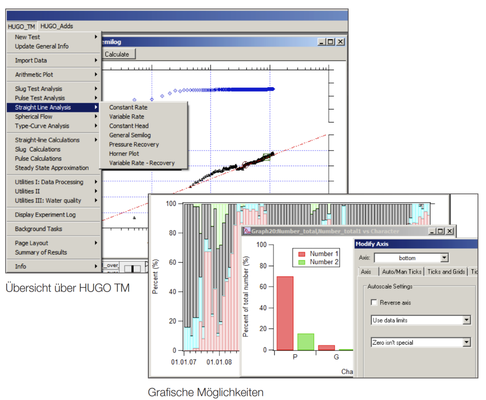Open the Info submenu

tap(53, 266)
